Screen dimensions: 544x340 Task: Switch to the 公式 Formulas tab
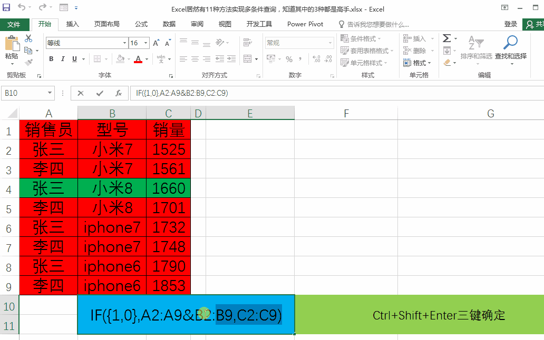[x=141, y=24]
